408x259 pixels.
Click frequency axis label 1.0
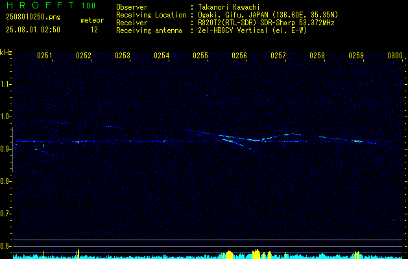click(5, 117)
